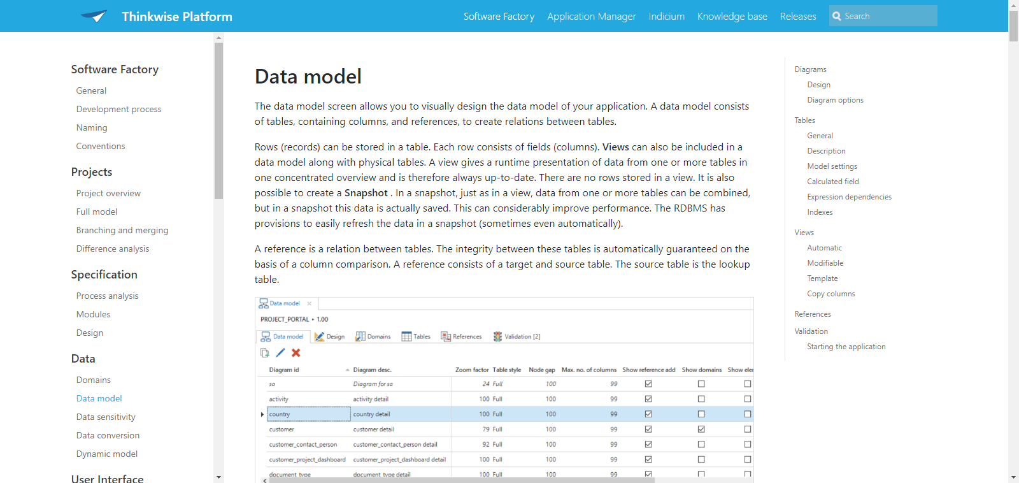Open Application Manager in top navigation
This screenshot has height=483, width=1019.
click(592, 16)
